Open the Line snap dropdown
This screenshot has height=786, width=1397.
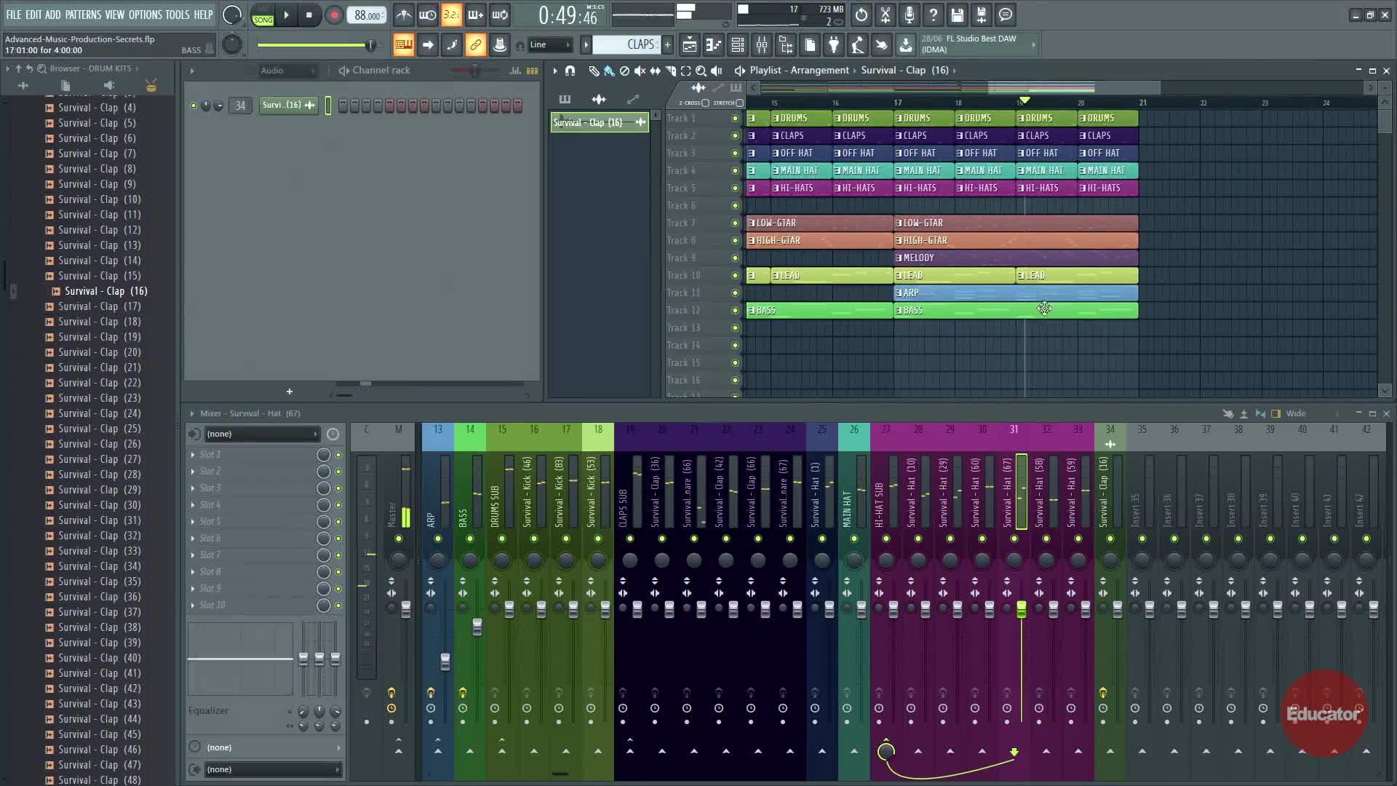tap(549, 45)
